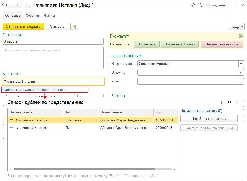Image resolution: width=247 pixels, height=181 pixels.
Task: Expand the Состояние dropdown
Action: (101, 41)
